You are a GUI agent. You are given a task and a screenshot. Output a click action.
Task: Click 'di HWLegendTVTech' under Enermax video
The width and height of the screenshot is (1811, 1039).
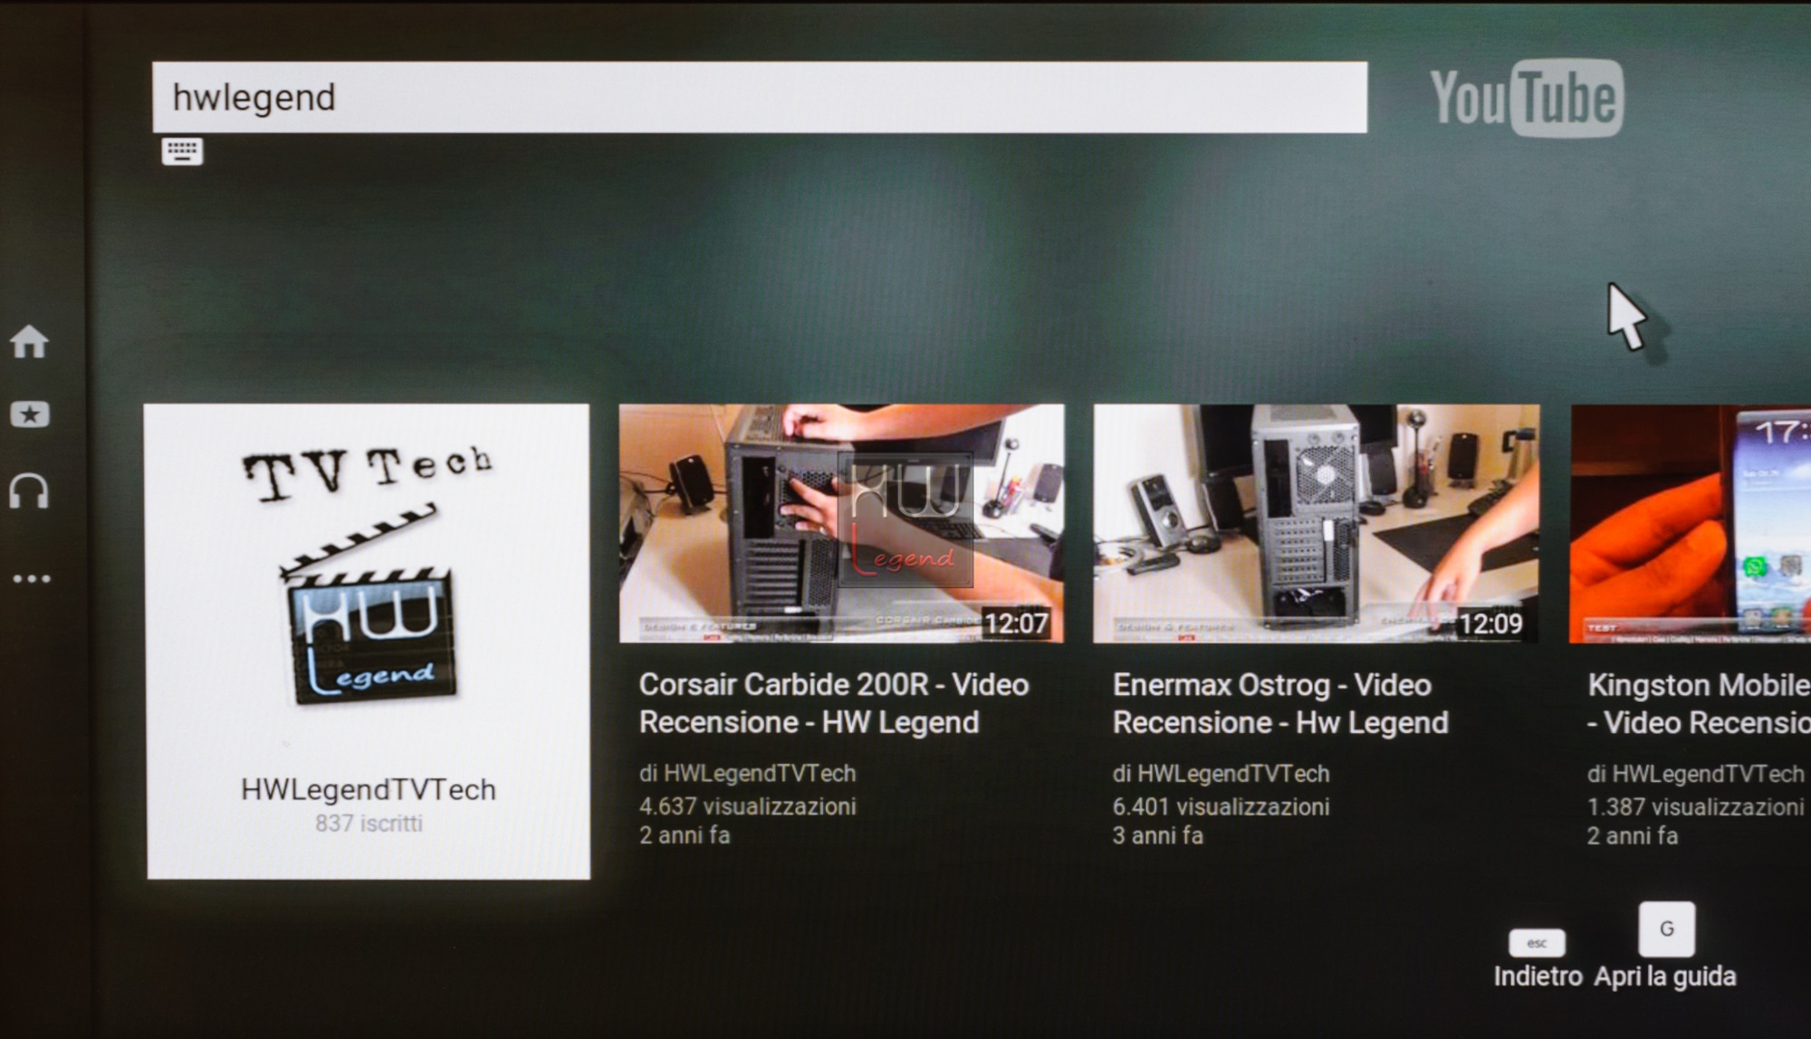1221,774
